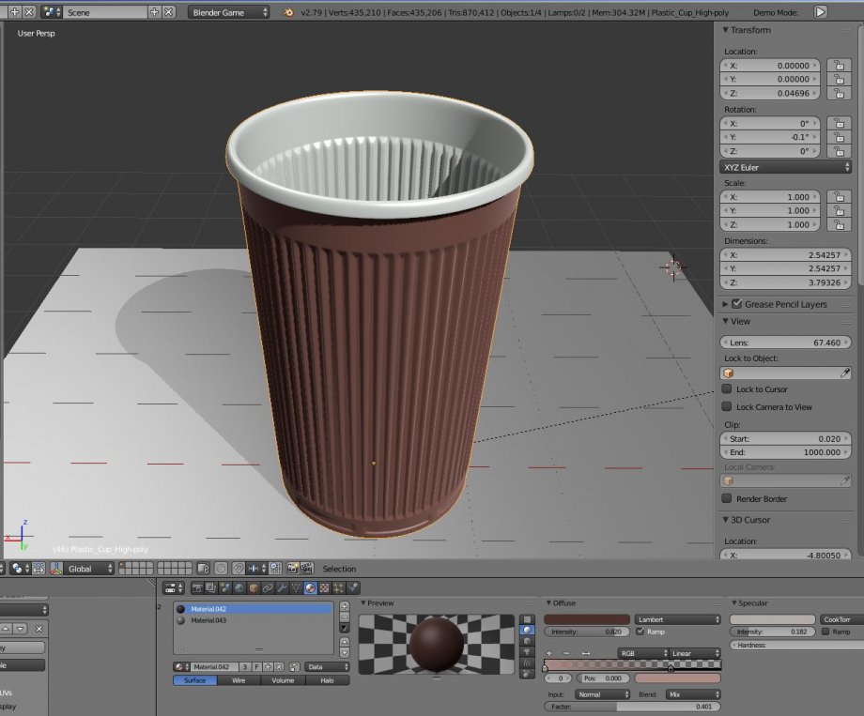The height and width of the screenshot is (716, 864).
Task: Open the Lambert diffuse shader dropdown
Action: tap(677, 619)
